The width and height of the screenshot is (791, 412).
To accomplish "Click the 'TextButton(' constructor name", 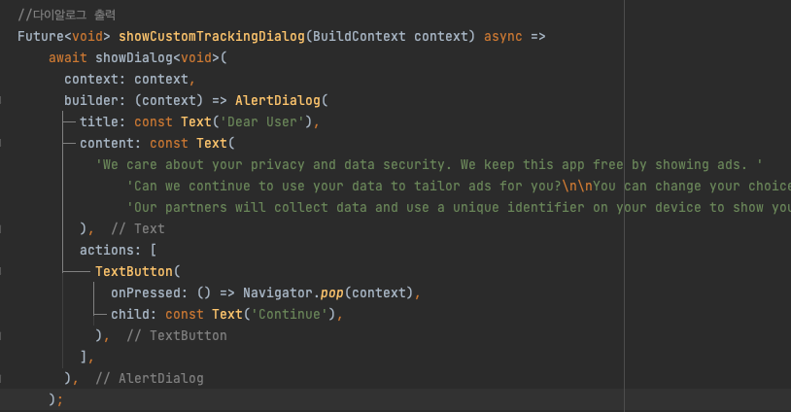I will 138,271.
